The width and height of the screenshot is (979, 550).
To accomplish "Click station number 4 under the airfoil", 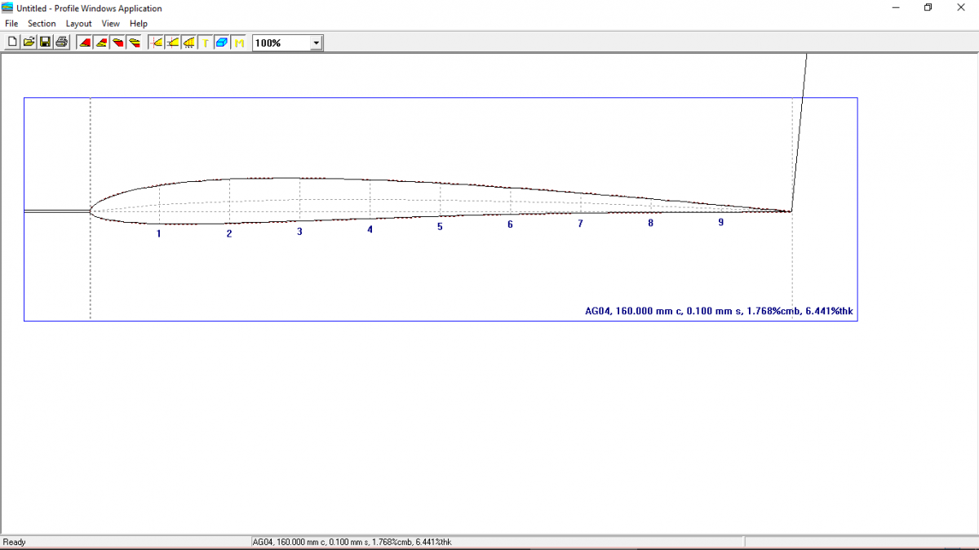I will coord(370,229).
